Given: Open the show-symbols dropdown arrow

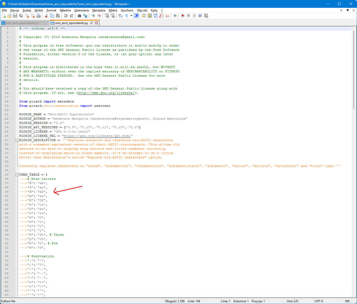Looking at the screenshot, I should click(131, 16).
